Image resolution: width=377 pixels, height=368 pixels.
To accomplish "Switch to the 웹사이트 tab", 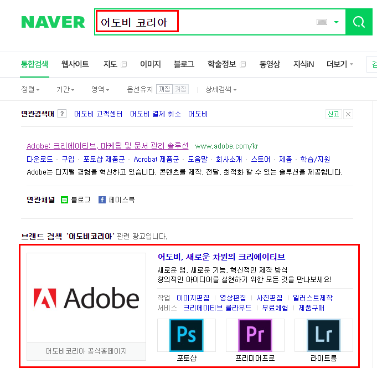I will click(x=75, y=64).
